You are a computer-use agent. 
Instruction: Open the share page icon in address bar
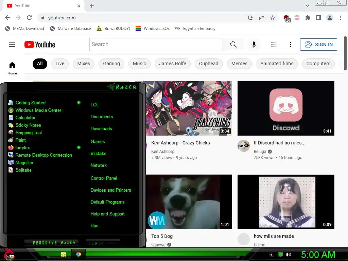pos(262,18)
